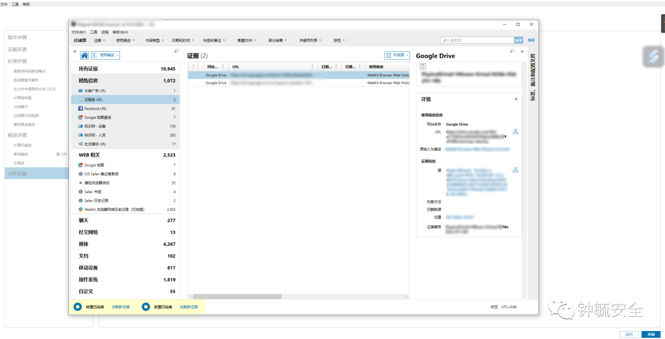The width and height of the screenshot is (665, 339).
Task: Select 移动设备 category showing 817
Action: pos(126,268)
